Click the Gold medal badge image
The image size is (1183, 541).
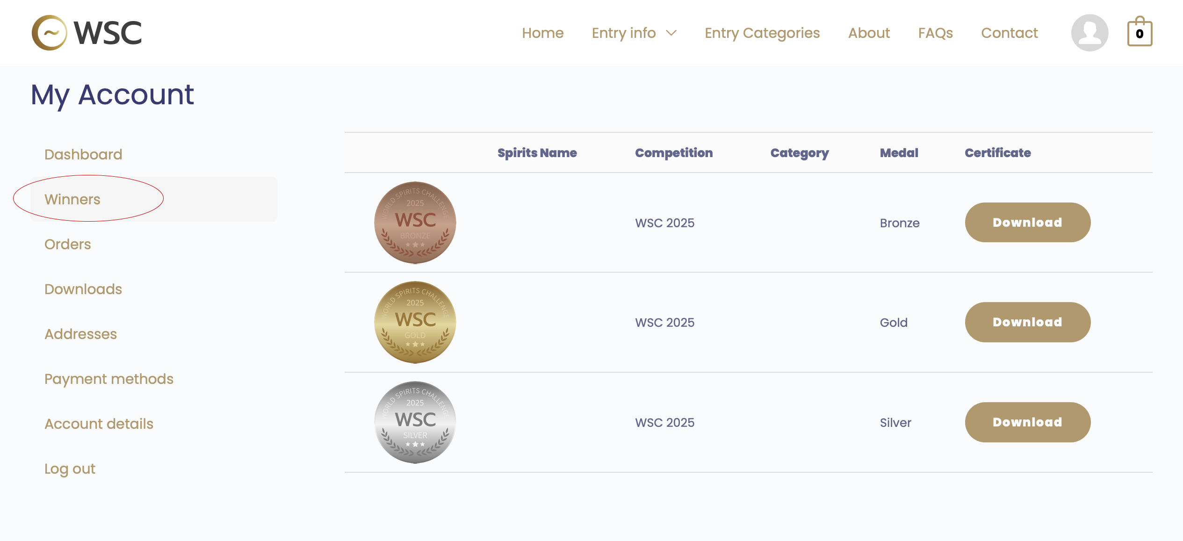pos(415,322)
